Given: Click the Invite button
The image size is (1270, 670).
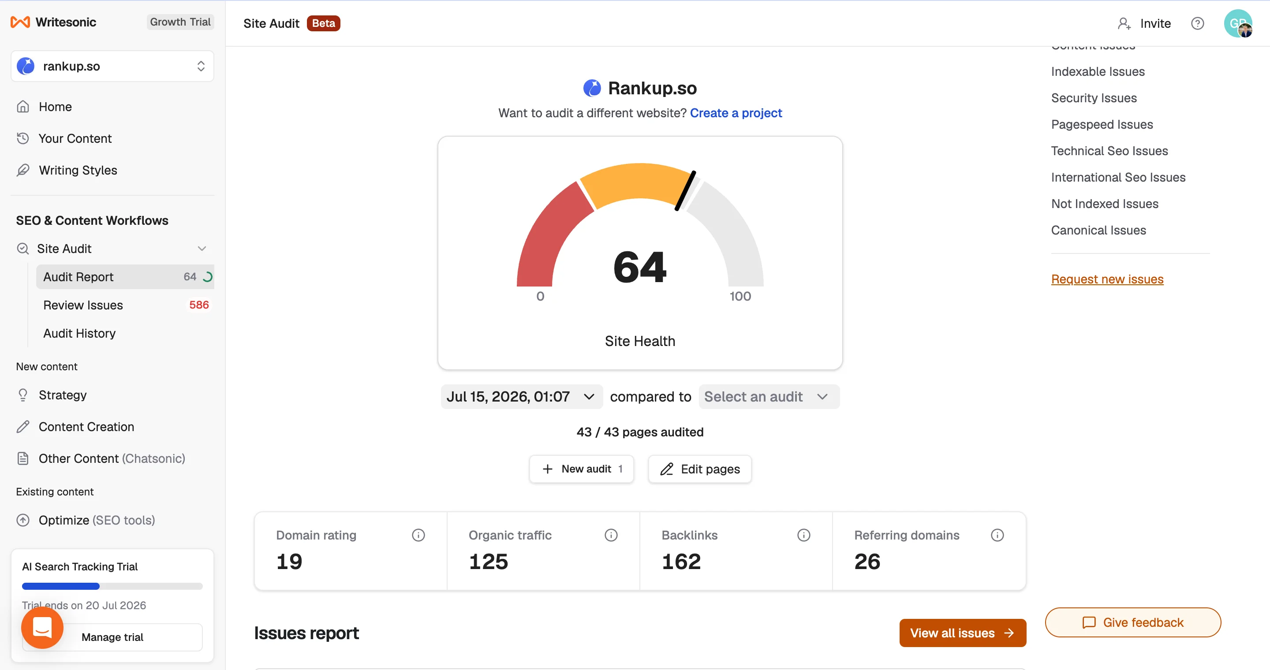Looking at the screenshot, I should click(x=1144, y=23).
